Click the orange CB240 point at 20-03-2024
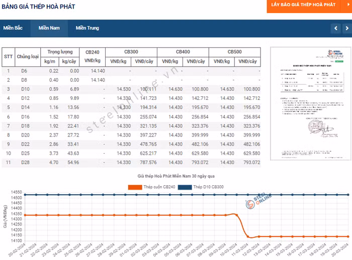Image resolution: width=352 pixels, height=260 pixels. click(348, 236)
